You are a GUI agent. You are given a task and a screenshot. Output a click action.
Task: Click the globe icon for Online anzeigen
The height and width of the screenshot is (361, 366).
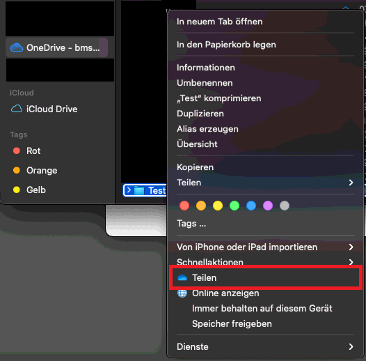click(182, 293)
